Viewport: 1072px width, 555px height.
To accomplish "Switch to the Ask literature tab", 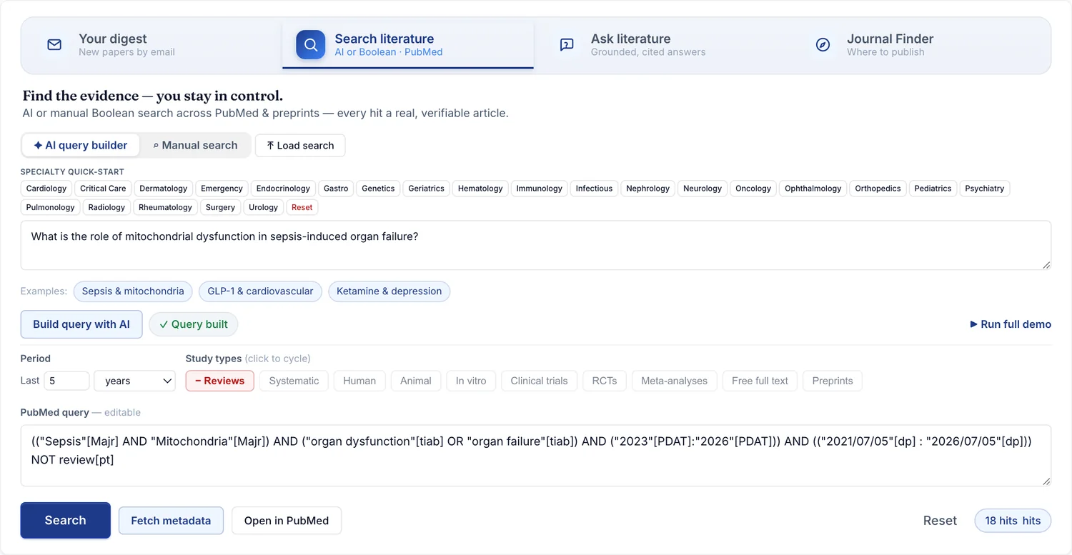I will coord(664,45).
